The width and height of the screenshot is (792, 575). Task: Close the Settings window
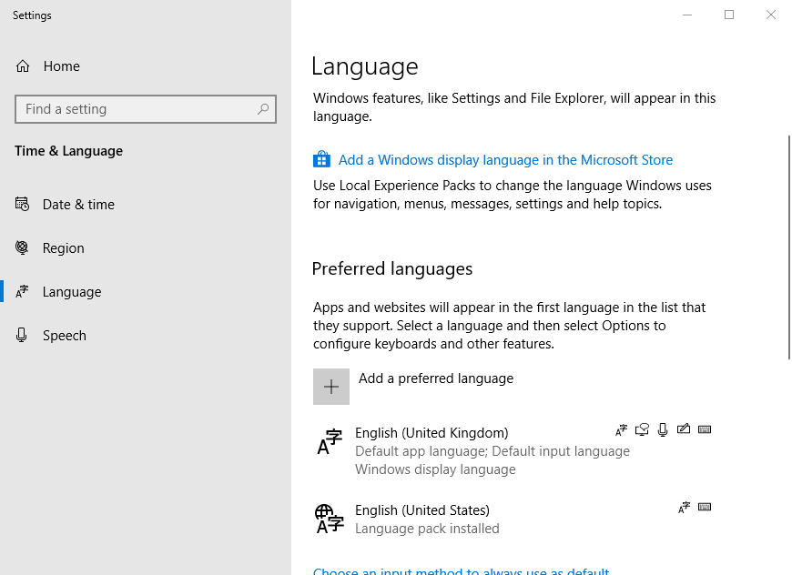tap(771, 15)
